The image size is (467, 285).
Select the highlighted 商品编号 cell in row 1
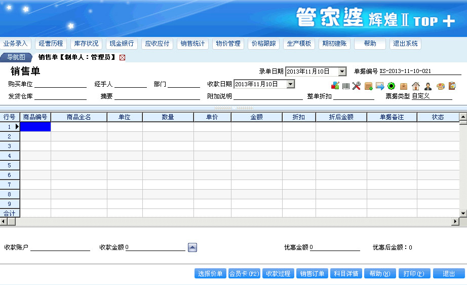point(35,127)
